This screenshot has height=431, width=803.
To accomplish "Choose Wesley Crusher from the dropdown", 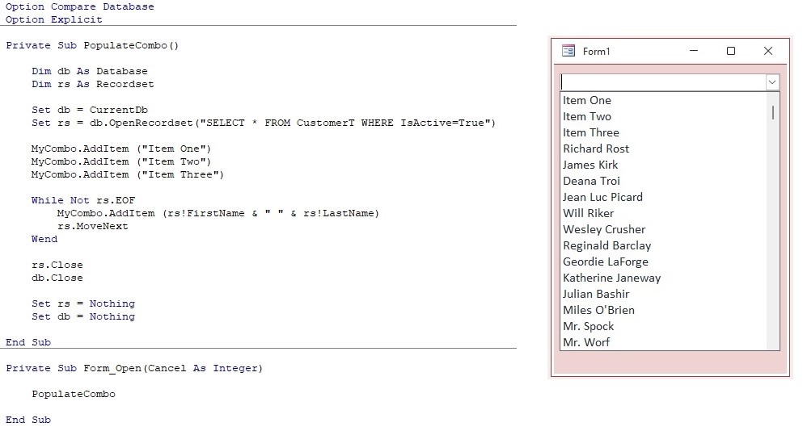I will click(x=604, y=229).
